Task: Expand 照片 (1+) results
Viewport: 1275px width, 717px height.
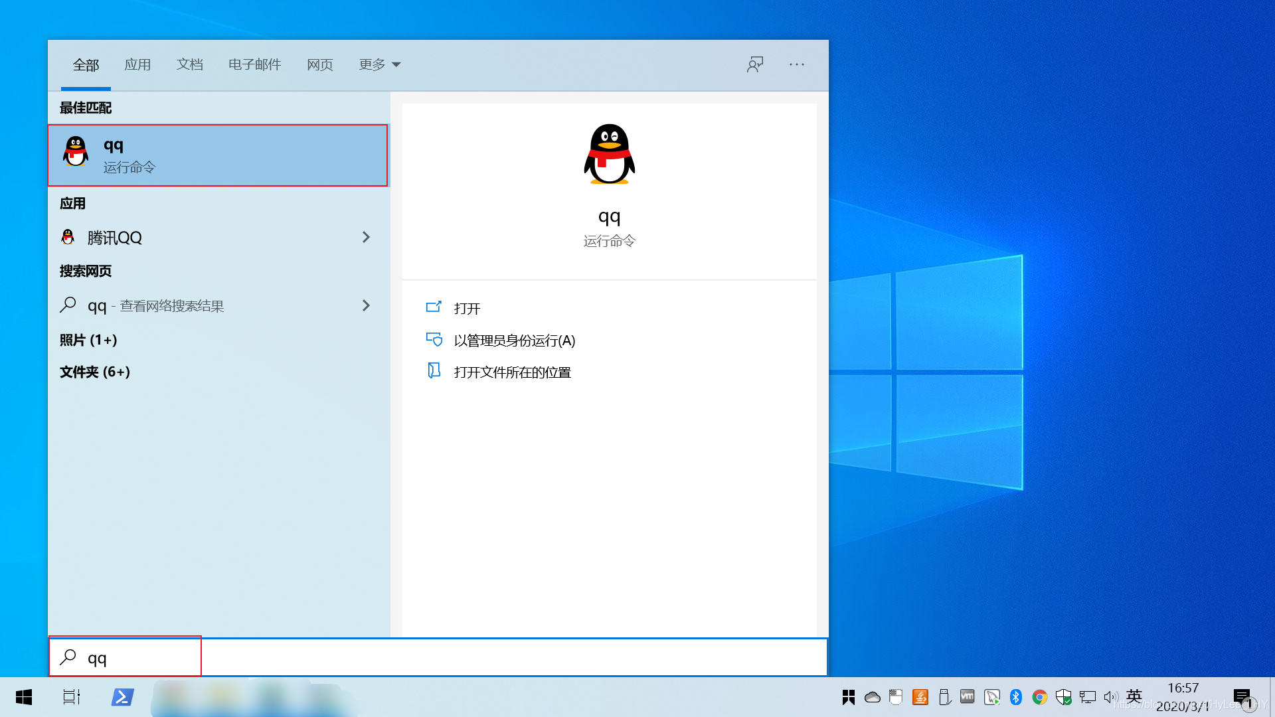Action: tap(88, 340)
